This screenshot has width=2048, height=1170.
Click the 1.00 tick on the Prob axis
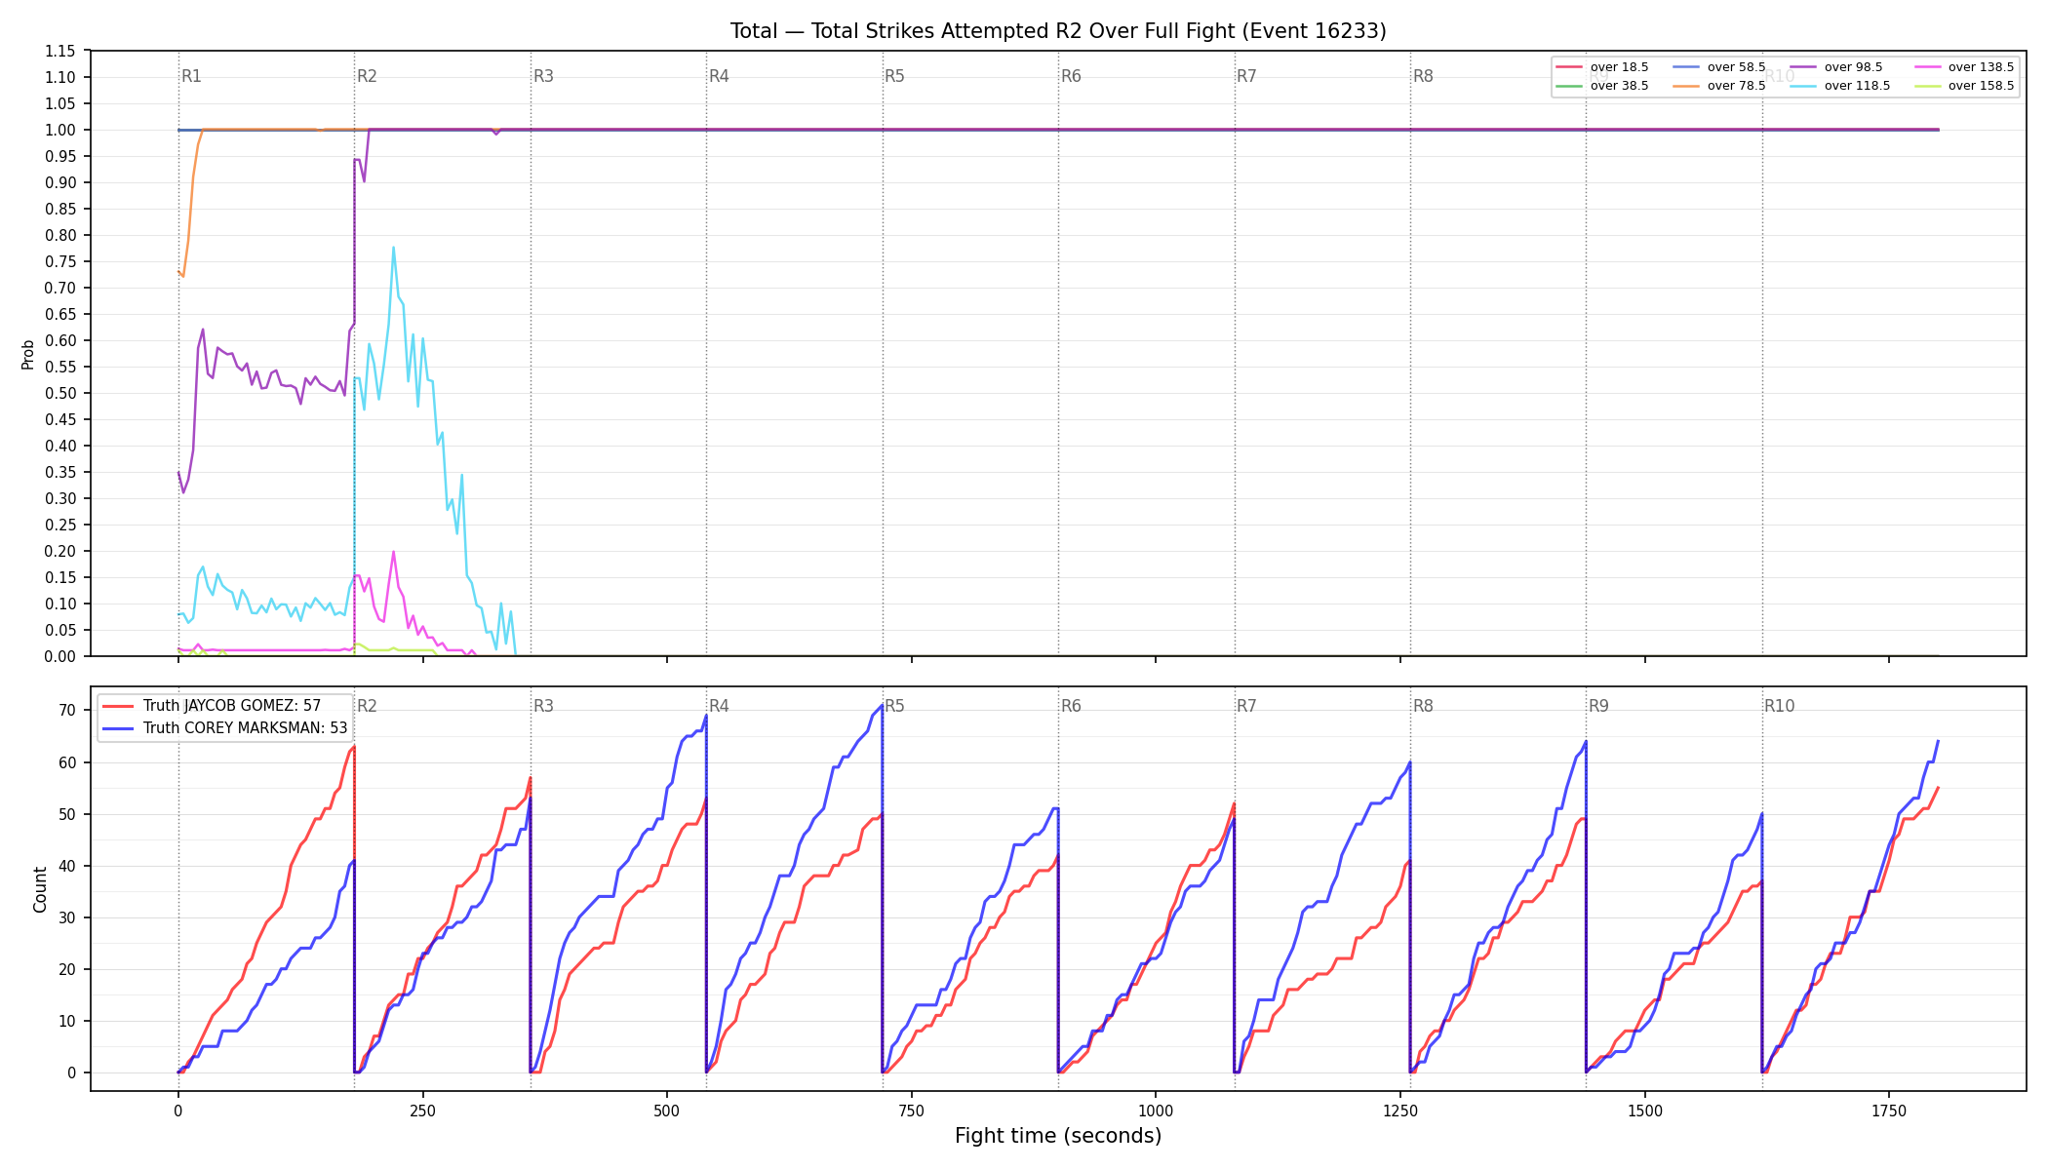click(59, 130)
